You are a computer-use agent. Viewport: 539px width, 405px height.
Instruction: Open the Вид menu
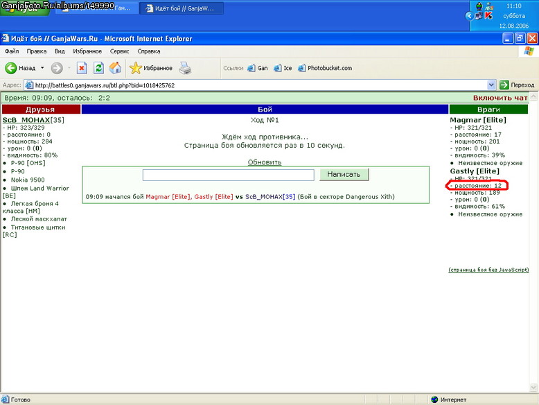pyautogui.click(x=60, y=51)
